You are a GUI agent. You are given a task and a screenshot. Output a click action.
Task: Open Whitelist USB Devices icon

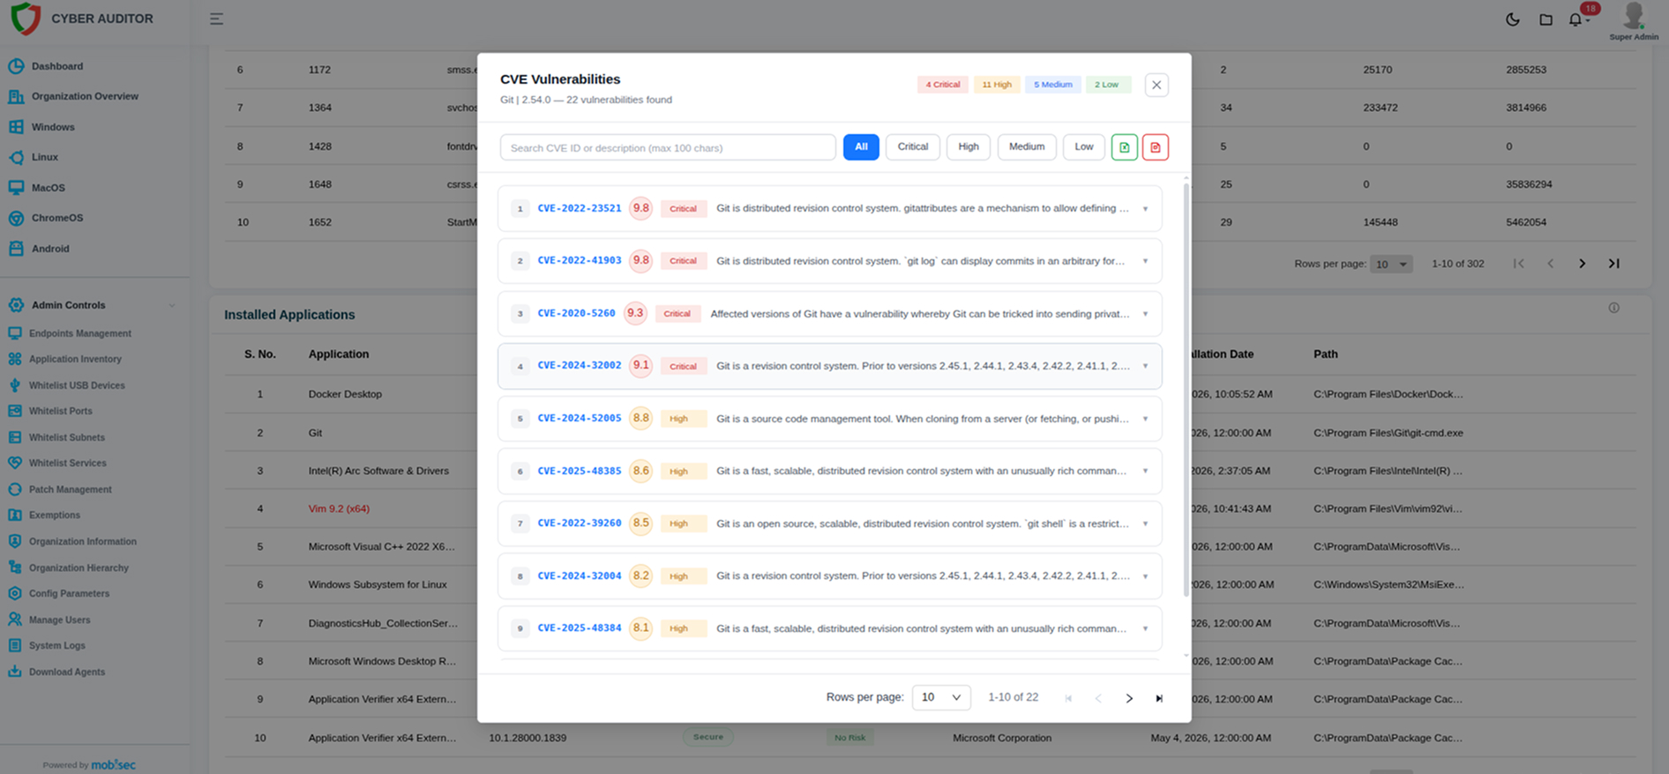tap(15, 385)
